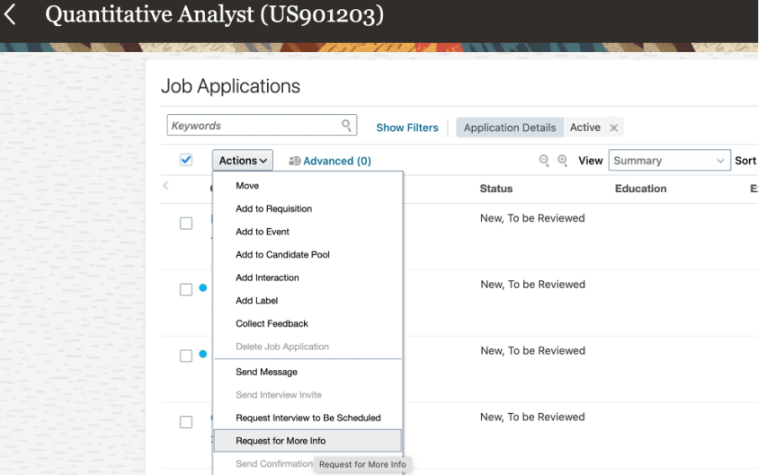Click the Advanced candidates icon
759x475 pixels.
click(x=295, y=161)
